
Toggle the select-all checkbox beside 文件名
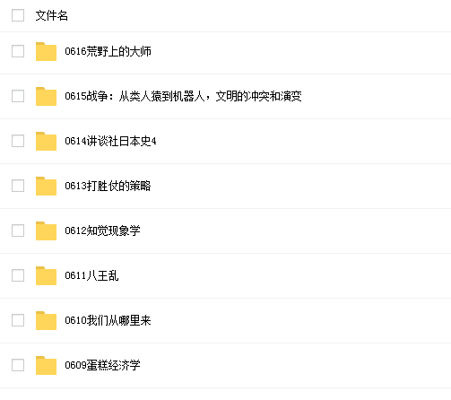pyautogui.click(x=18, y=15)
